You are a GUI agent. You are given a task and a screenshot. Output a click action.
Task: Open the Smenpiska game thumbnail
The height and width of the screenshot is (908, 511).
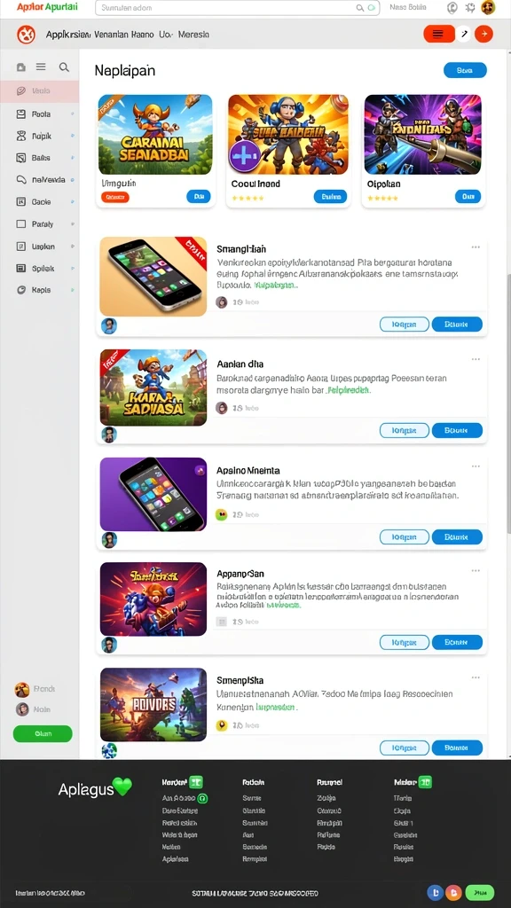click(x=153, y=705)
